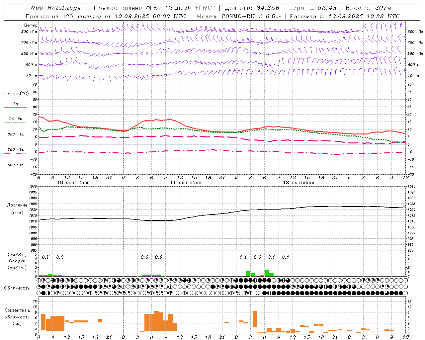425x340 pixels.
Task: Select the Тем-ра(°C) axis title
Action: tap(16, 94)
